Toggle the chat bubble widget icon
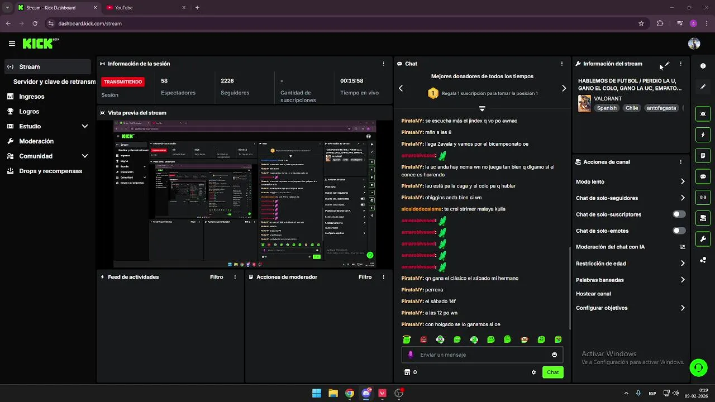The image size is (715, 402). click(x=703, y=176)
